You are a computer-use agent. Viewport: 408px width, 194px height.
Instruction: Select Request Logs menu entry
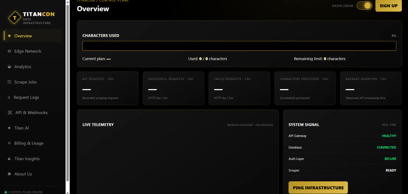[33, 97]
